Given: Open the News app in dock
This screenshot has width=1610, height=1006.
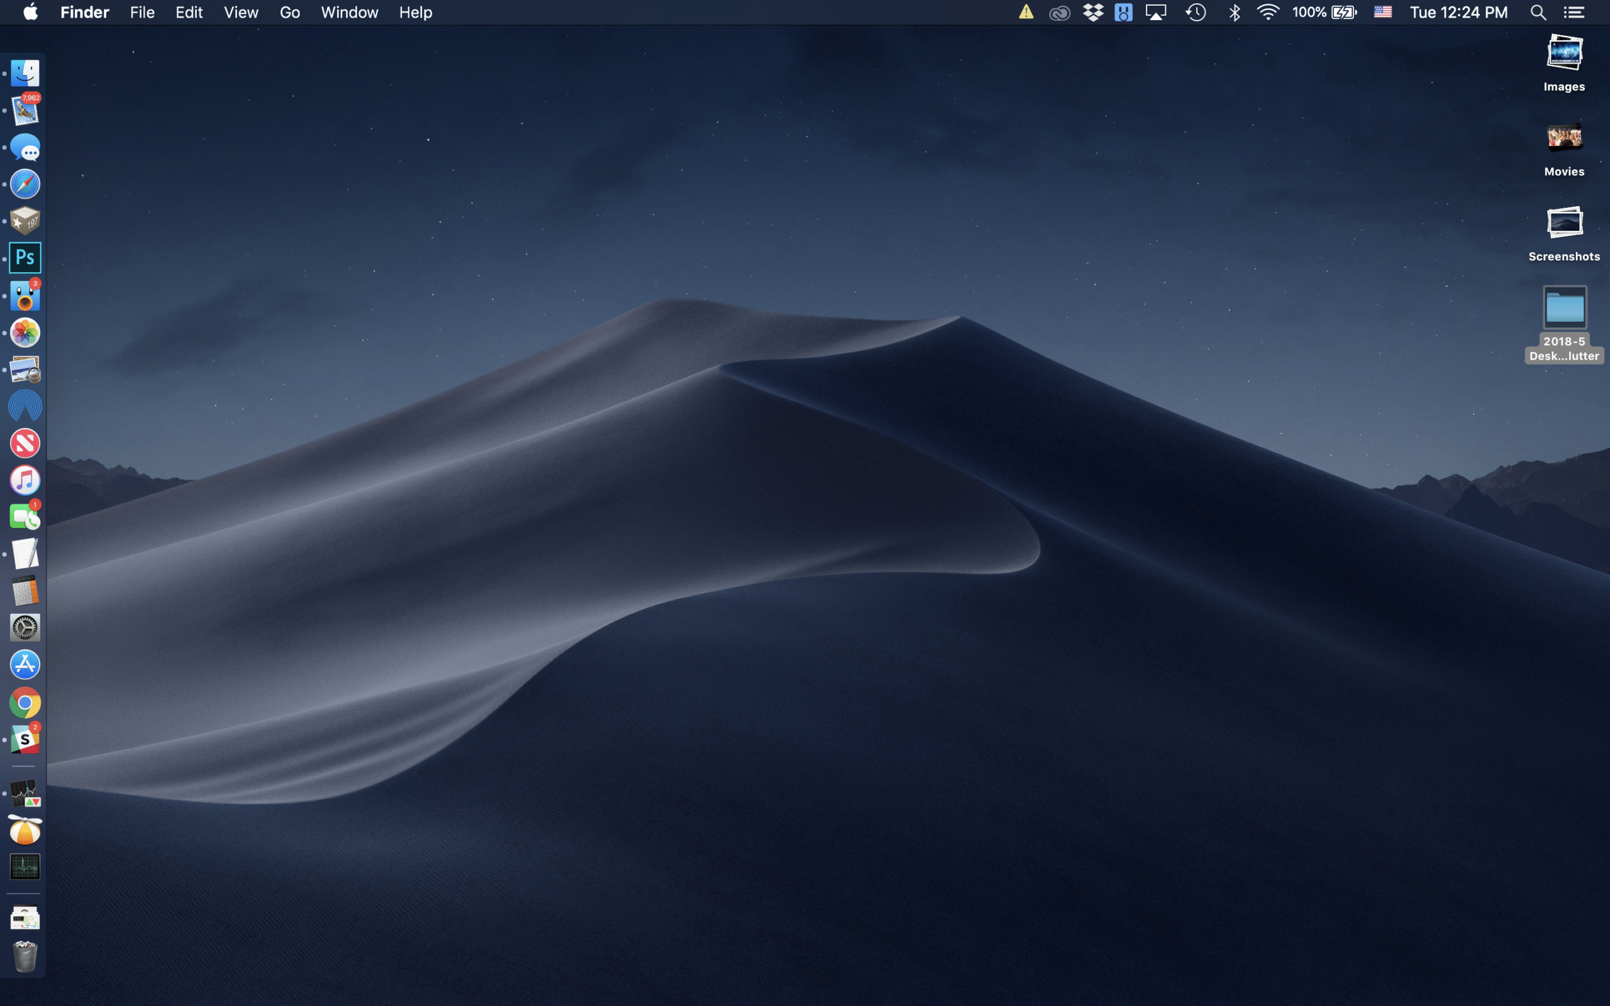Looking at the screenshot, I should [x=25, y=443].
